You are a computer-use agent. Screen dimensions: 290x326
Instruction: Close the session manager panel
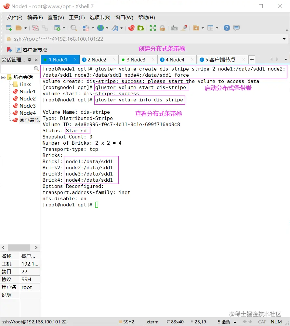point(36,60)
